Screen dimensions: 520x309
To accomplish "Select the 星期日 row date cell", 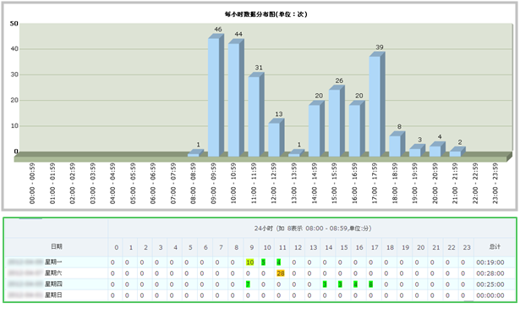I will (57, 295).
